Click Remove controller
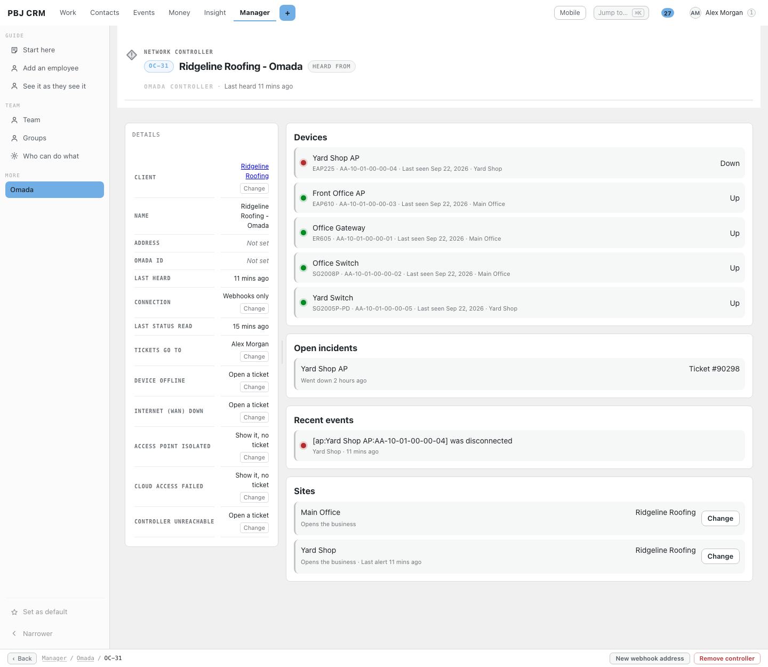The height and width of the screenshot is (667, 768). click(727, 658)
